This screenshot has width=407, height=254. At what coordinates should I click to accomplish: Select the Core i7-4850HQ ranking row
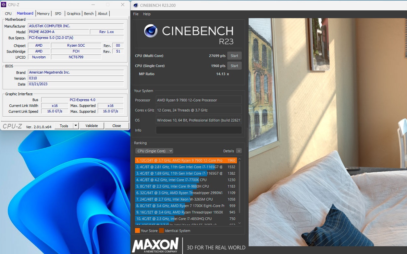point(186,219)
